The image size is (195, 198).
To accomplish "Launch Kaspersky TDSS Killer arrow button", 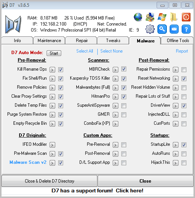I will pos(115,79).
